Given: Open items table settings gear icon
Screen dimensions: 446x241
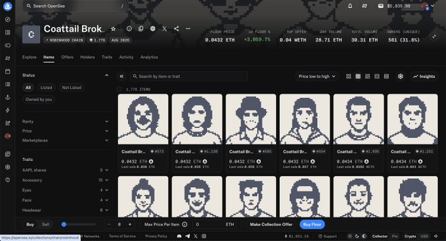Looking at the screenshot, I should coord(401,76).
